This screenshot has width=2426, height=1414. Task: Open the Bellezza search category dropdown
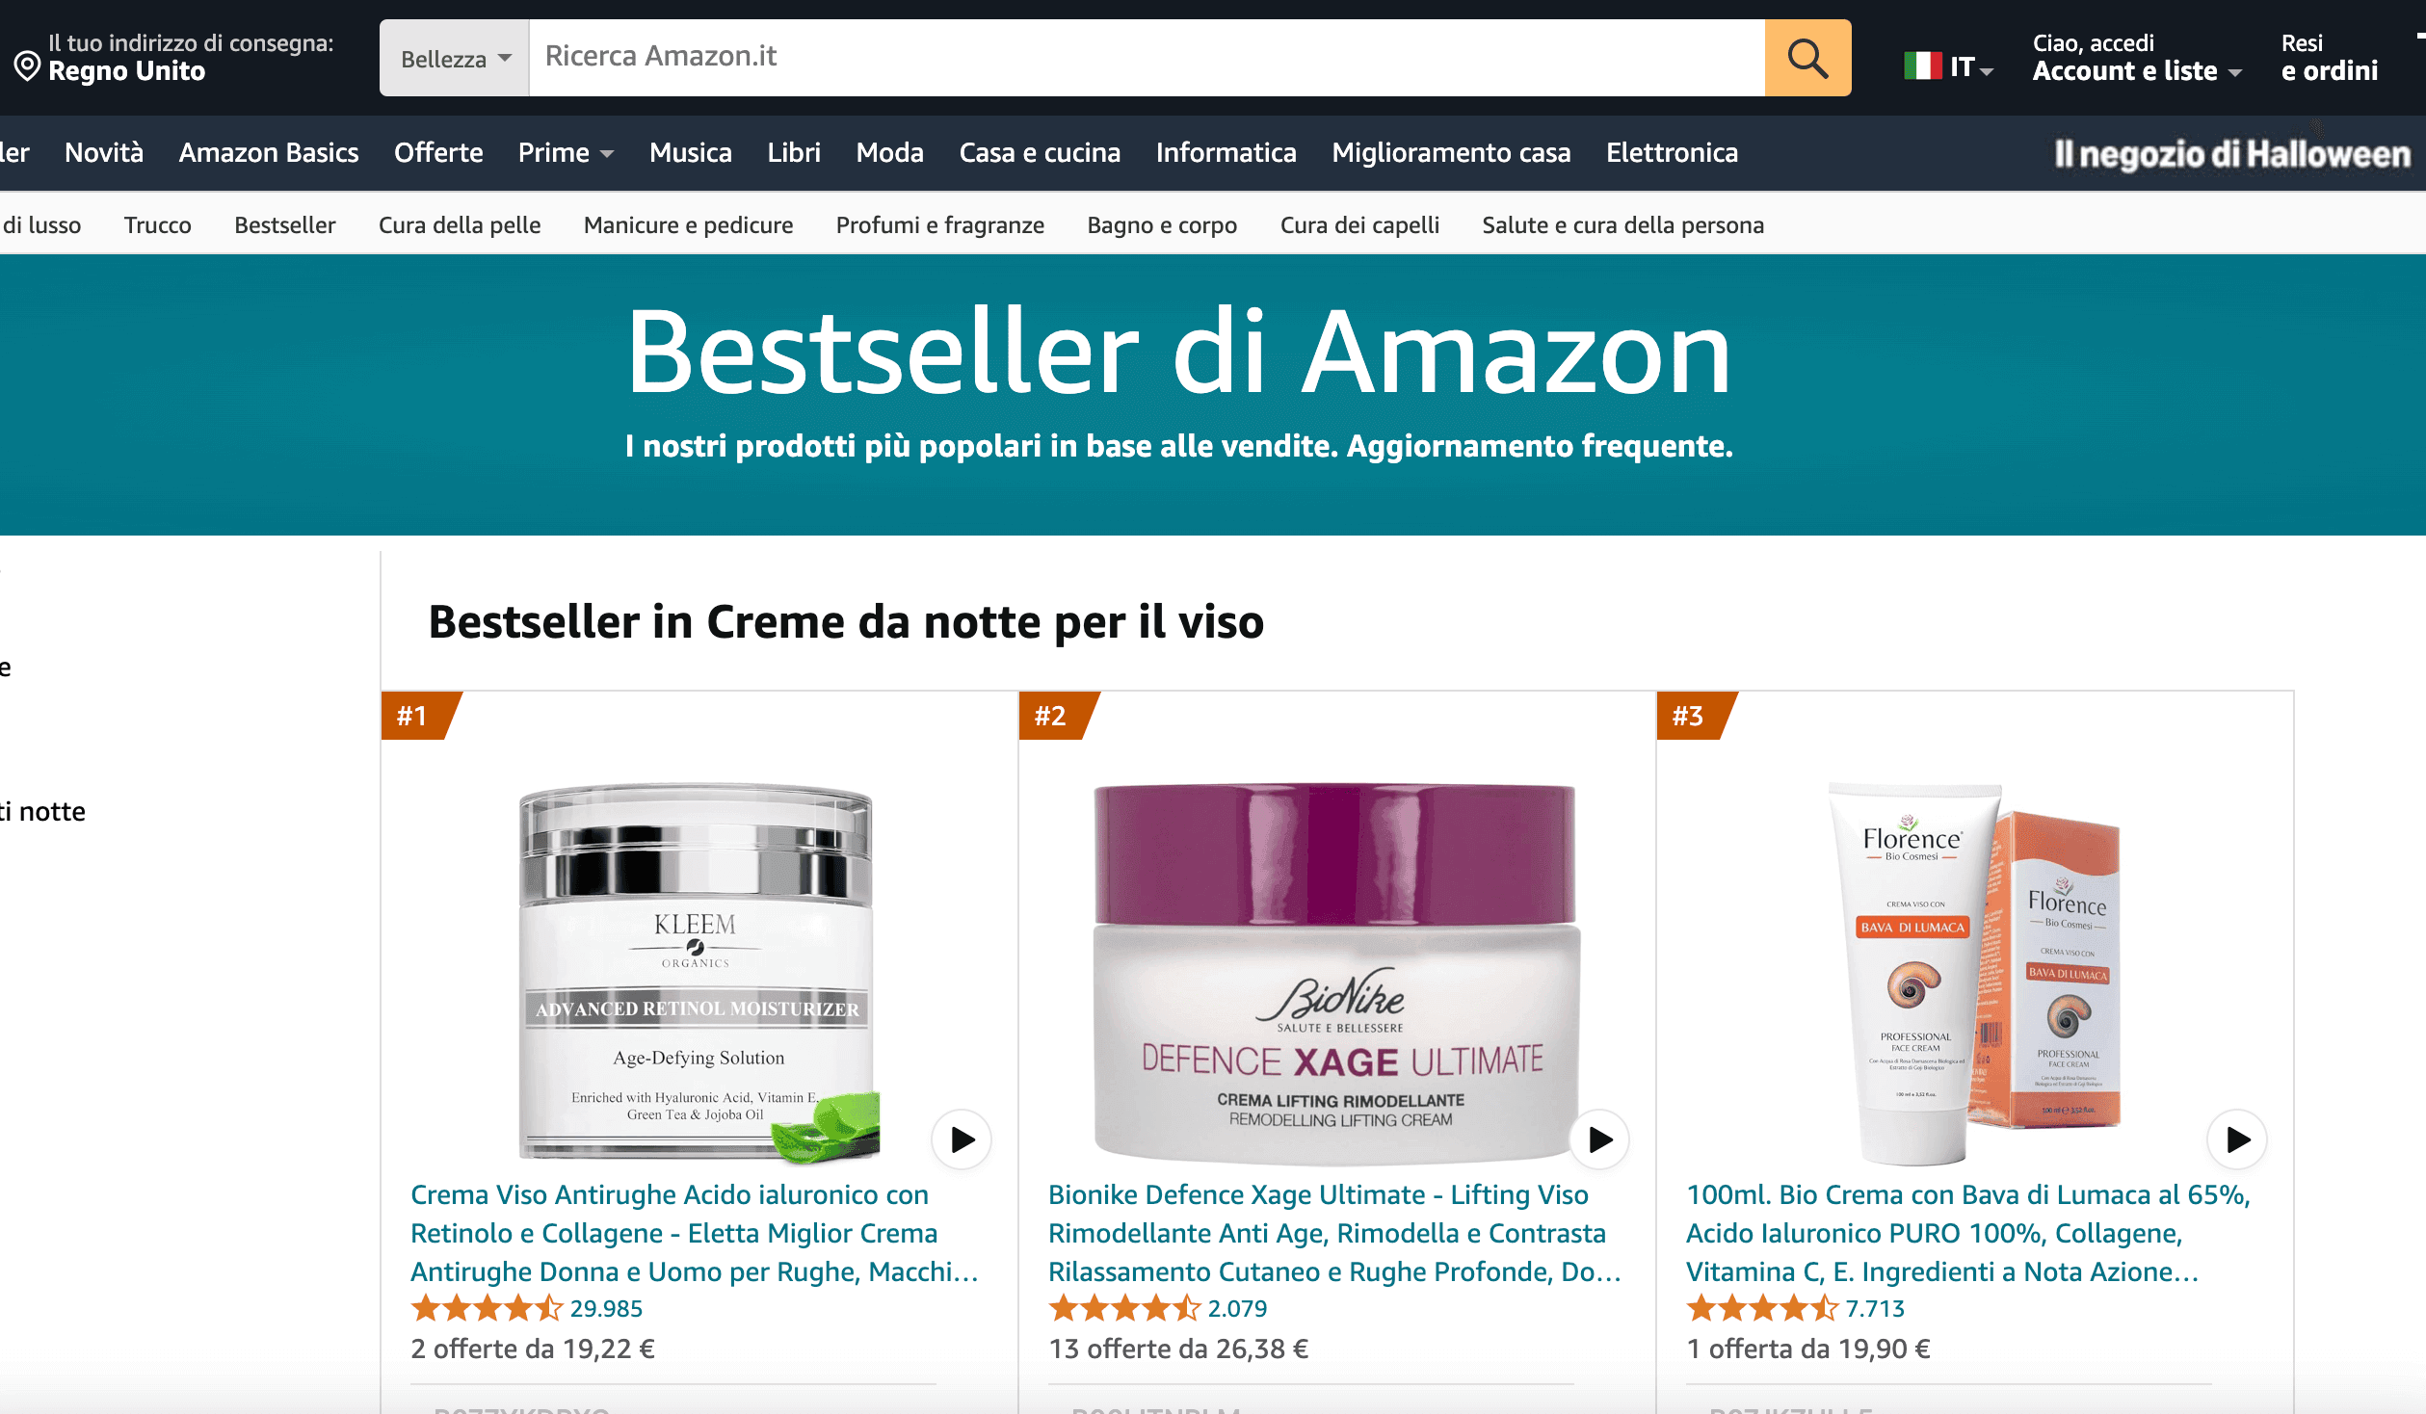point(455,58)
